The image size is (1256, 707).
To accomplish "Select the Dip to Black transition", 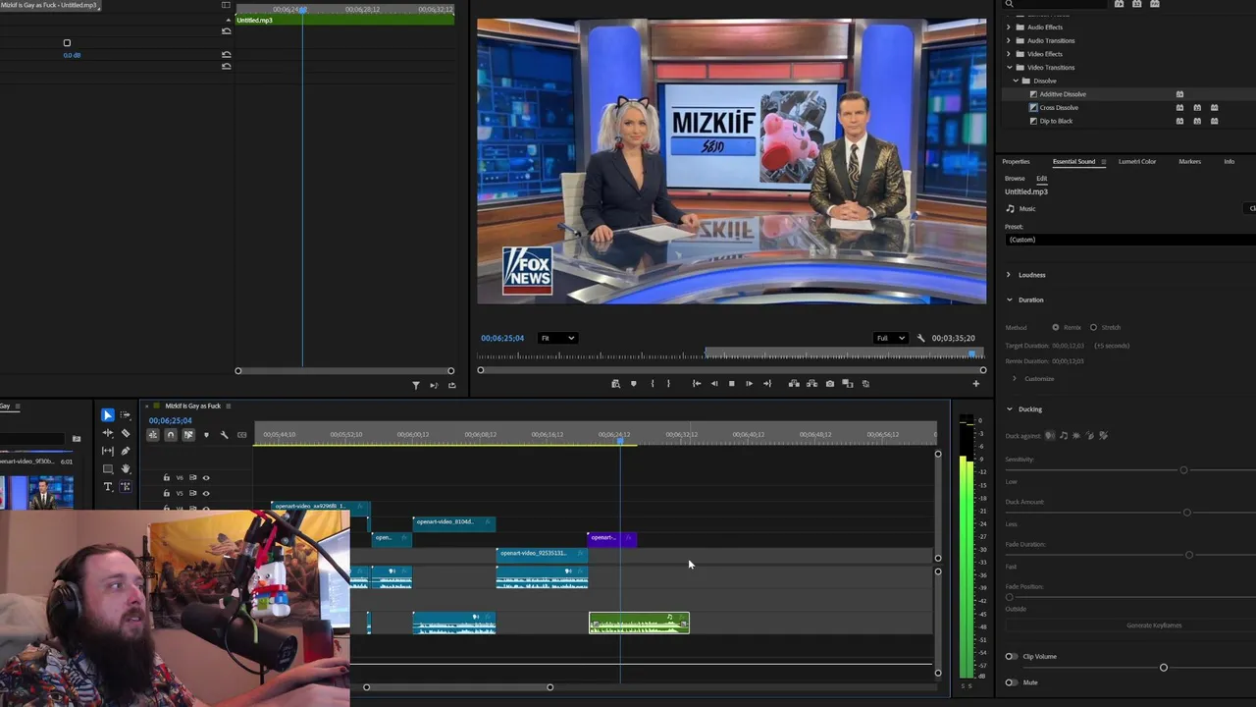I will point(1056,121).
